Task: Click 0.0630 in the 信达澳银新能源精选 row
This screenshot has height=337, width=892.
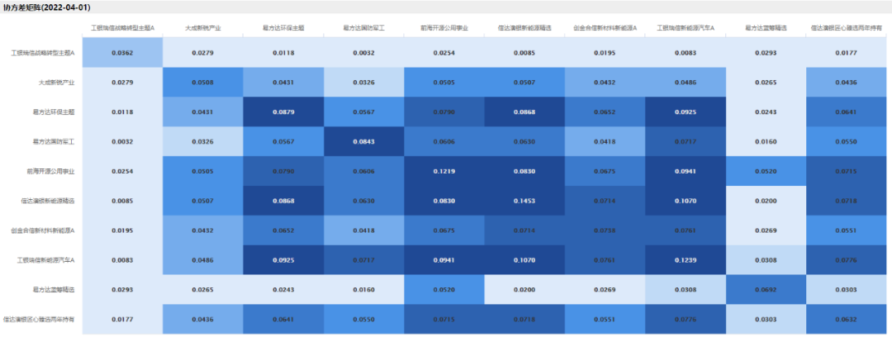Action: point(363,201)
